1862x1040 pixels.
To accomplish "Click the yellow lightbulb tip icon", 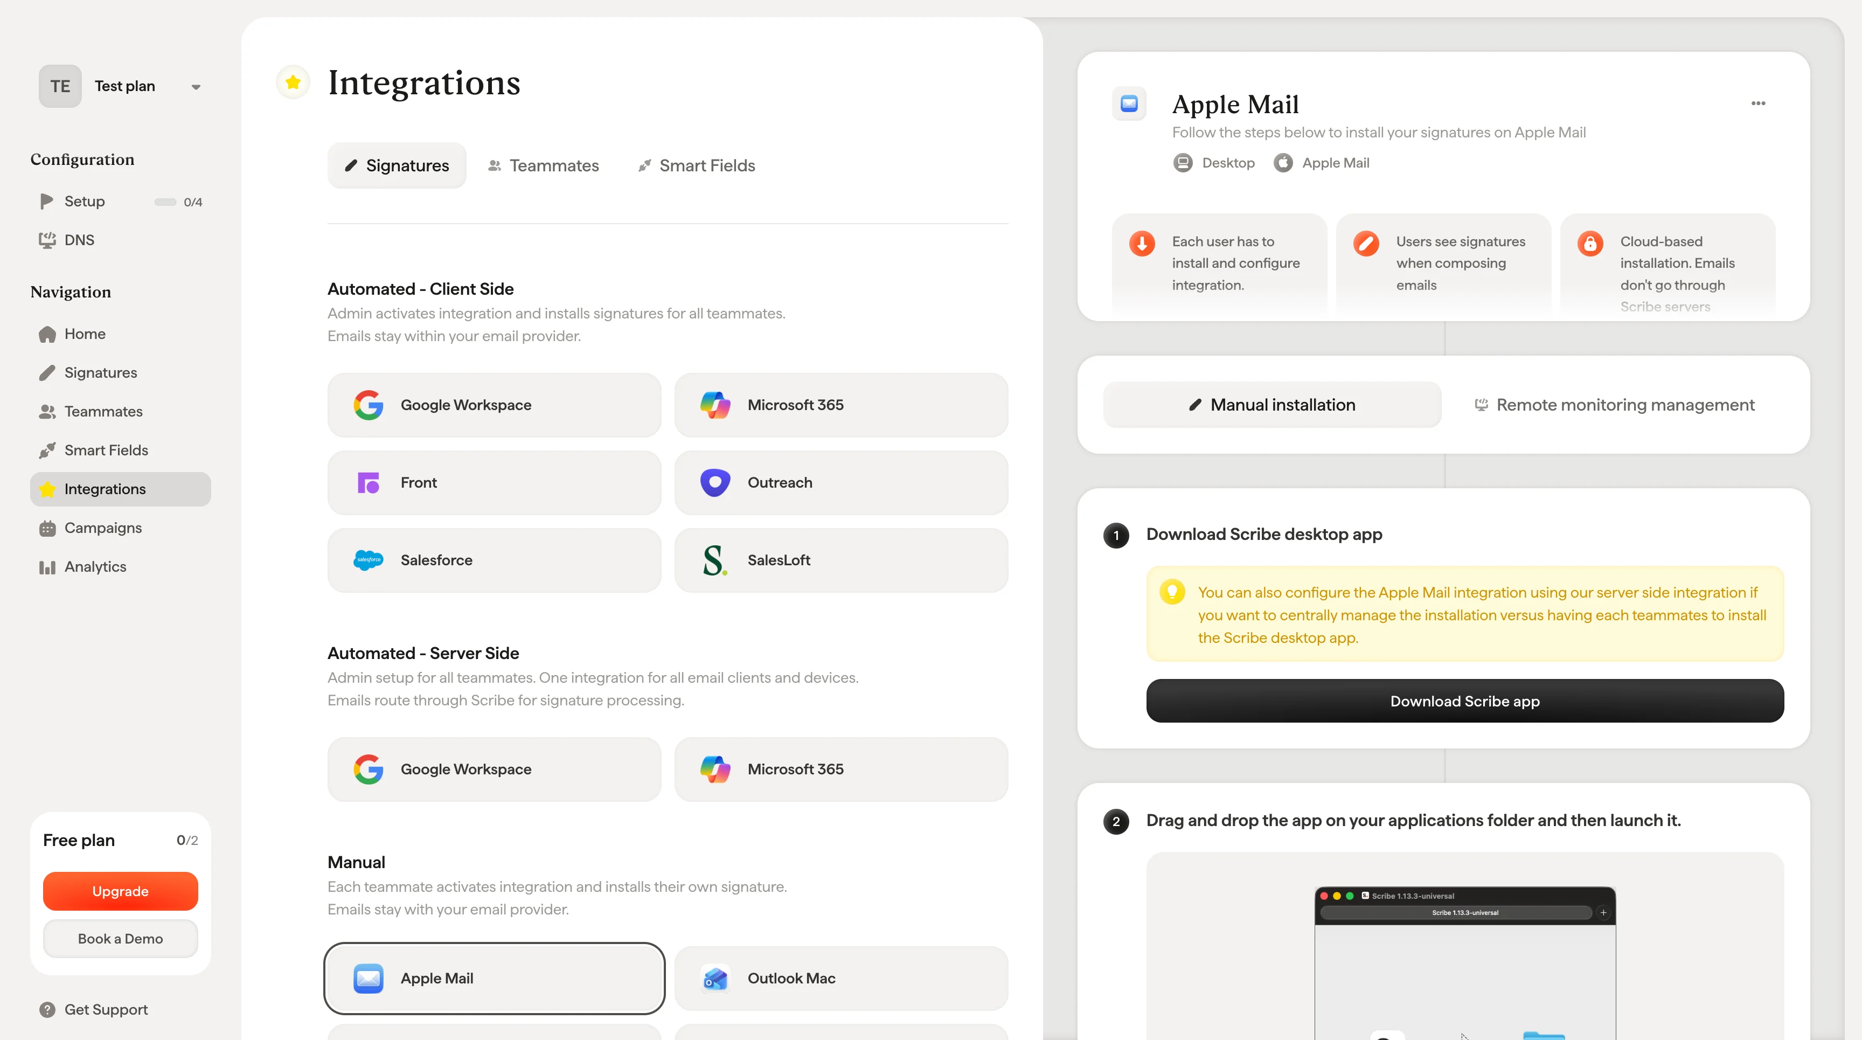I will pos(1172,592).
